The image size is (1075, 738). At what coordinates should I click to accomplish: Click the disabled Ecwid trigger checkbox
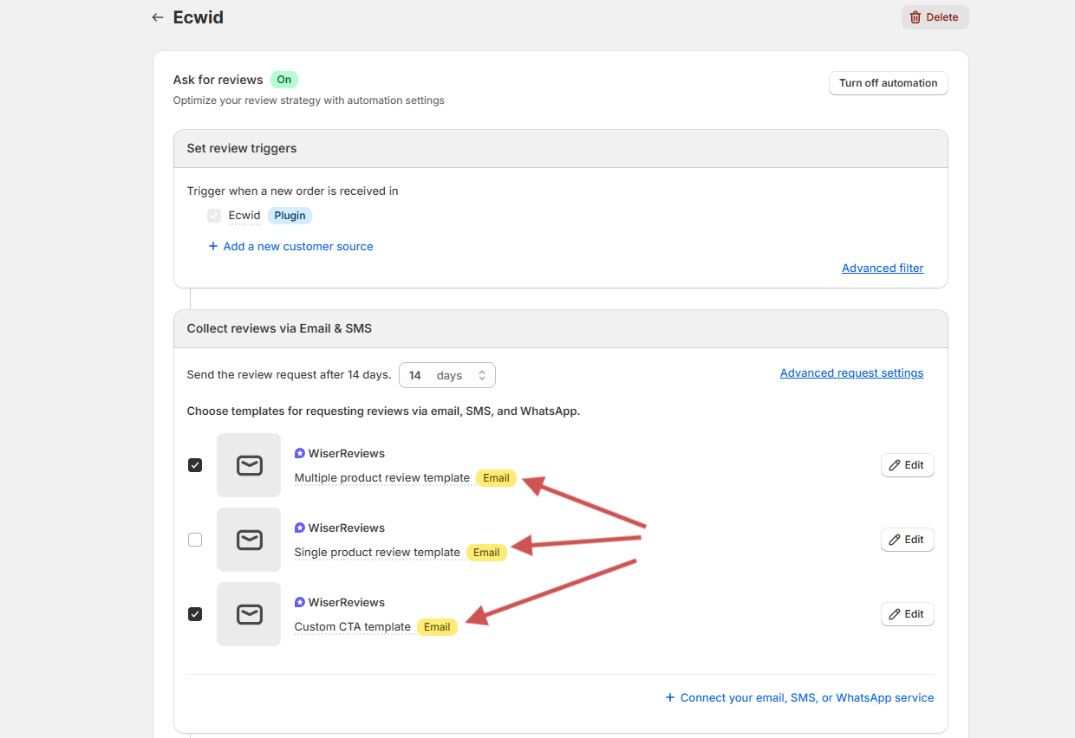coord(214,216)
